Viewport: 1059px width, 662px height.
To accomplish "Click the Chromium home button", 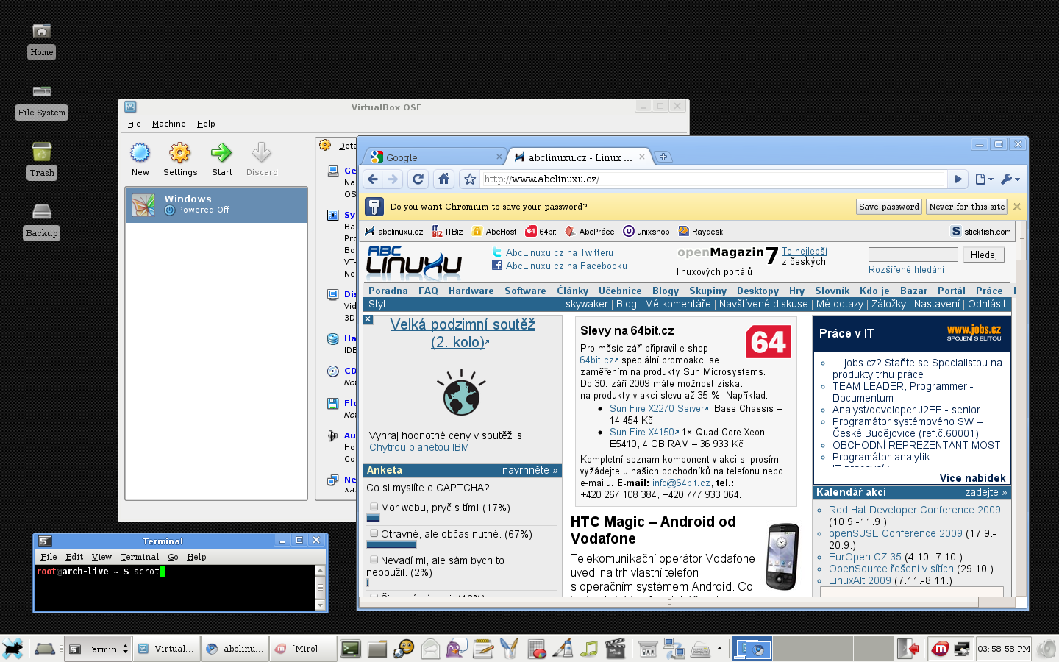I will (x=443, y=179).
